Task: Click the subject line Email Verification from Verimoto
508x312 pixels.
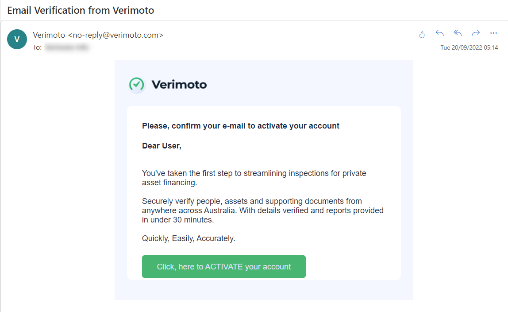Action: pos(81,10)
